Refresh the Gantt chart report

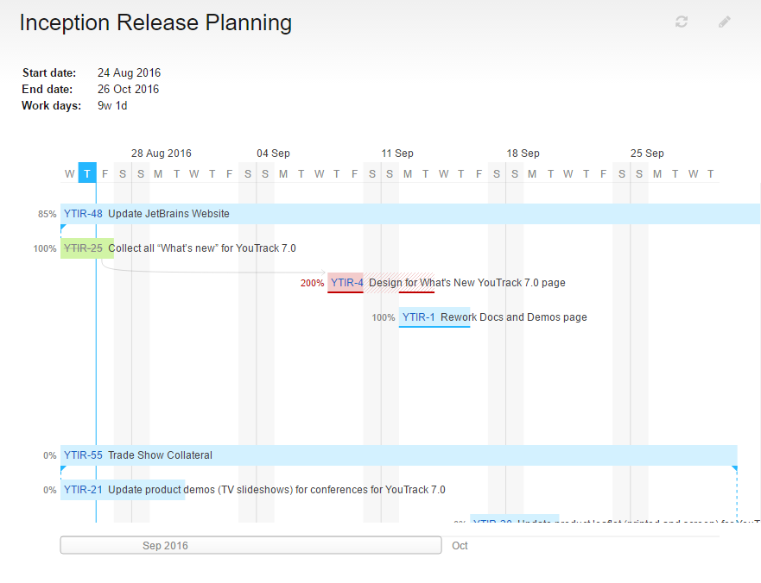tap(681, 22)
